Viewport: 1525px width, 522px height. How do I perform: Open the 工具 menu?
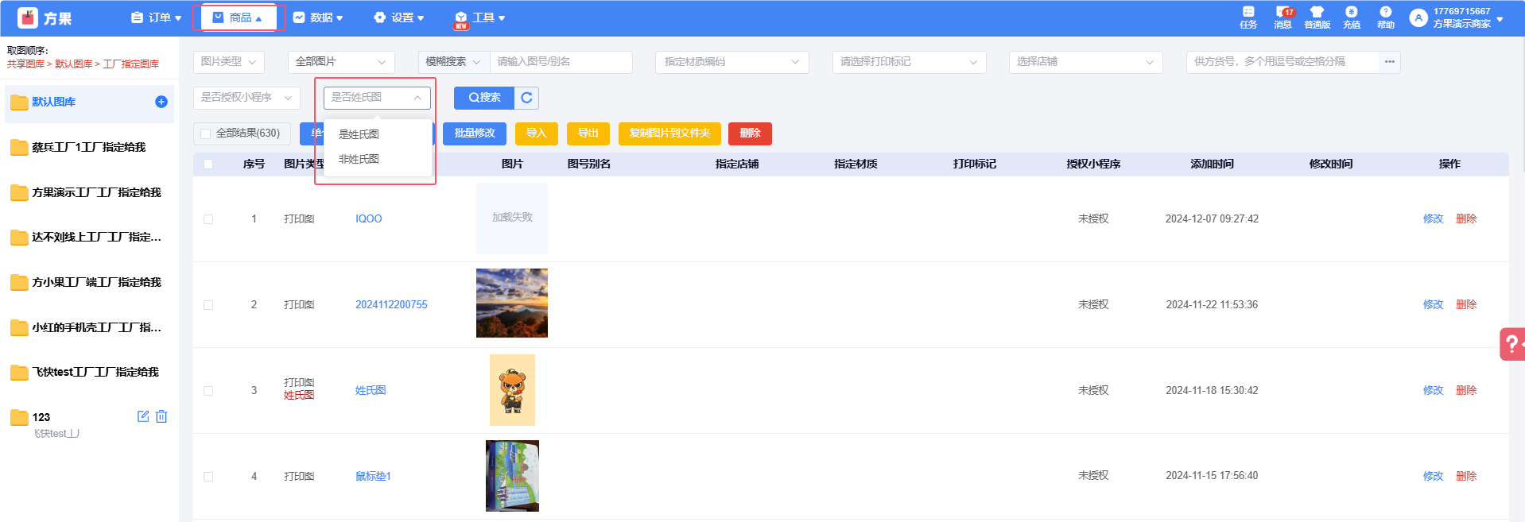(480, 17)
